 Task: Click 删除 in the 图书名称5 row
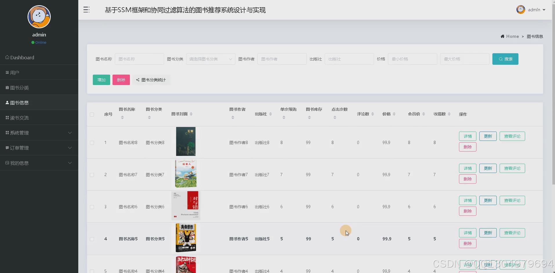468,244
